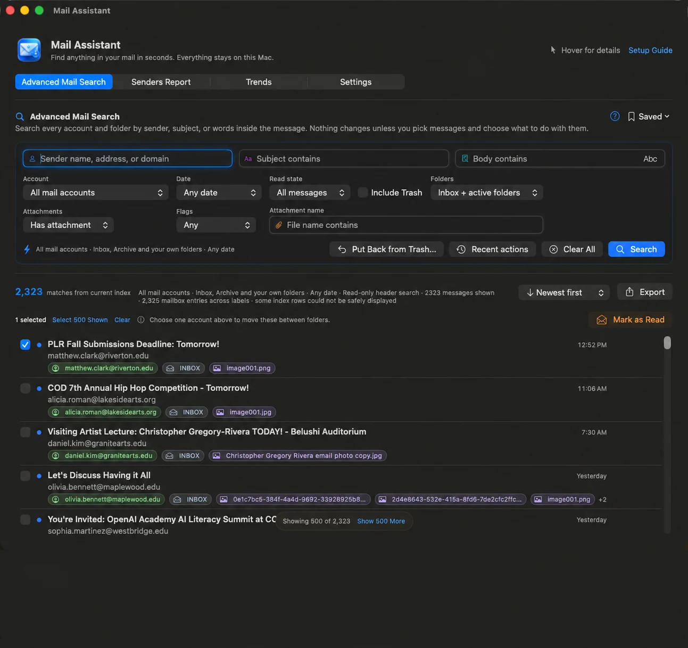Click the lightning bolt summary icon
Image resolution: width=688 pixels, height=648 pixels.
(27, 249)
